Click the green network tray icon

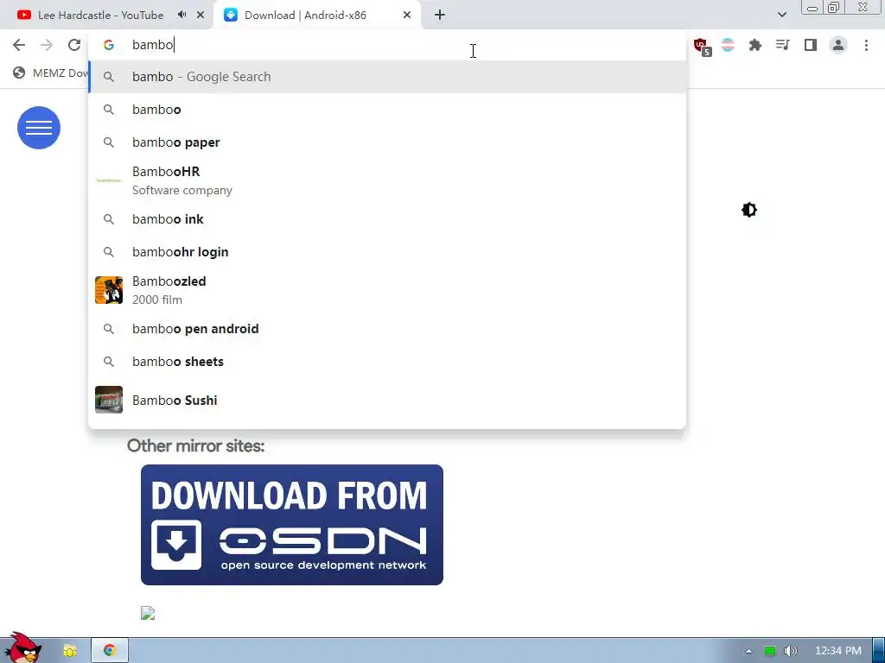(x=770, y=651)
